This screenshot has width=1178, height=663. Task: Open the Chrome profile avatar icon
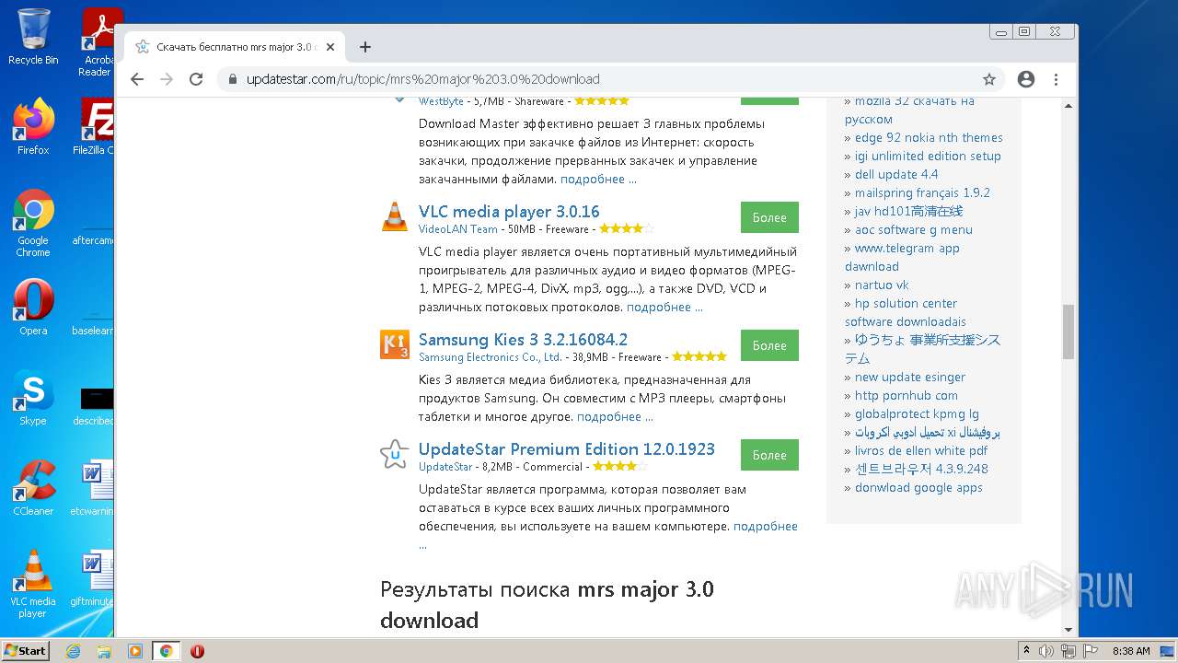pos(1026,79)
